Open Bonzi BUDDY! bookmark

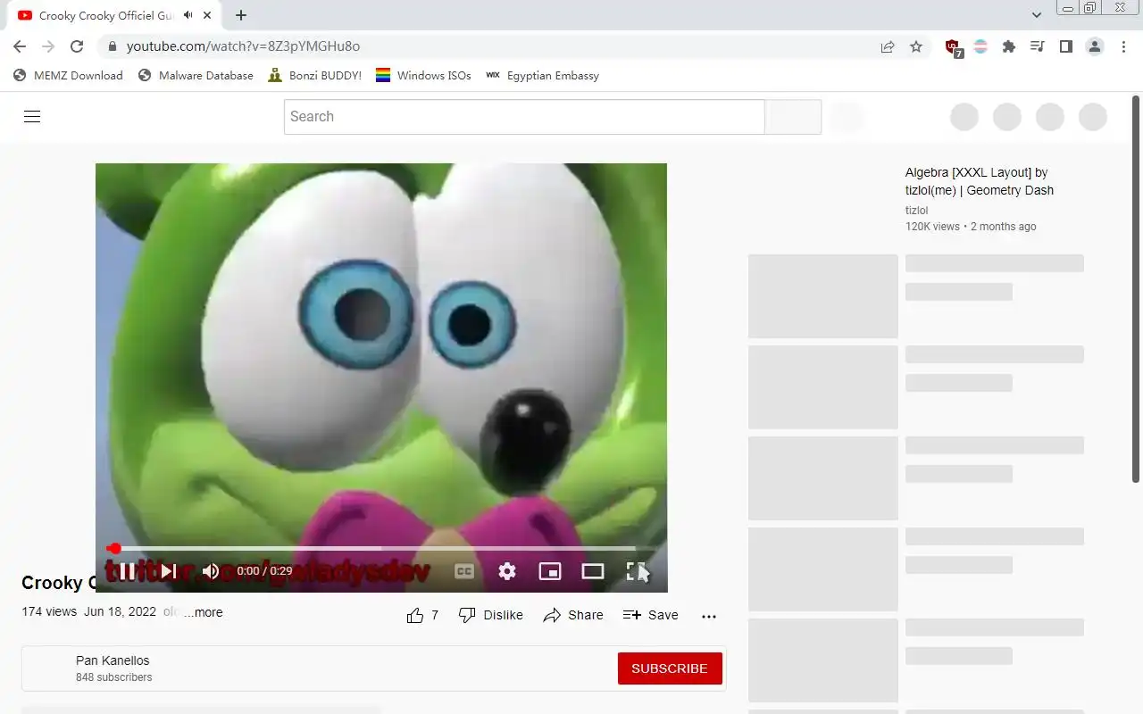coord(314,75)
